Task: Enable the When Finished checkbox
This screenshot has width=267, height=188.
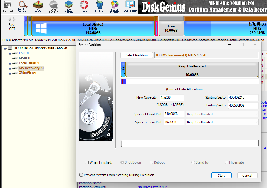Action: [x=87, y=162]
